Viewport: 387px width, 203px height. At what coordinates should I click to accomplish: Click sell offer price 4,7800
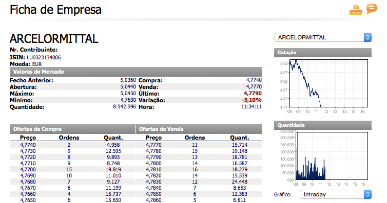(x=153, y=163)
